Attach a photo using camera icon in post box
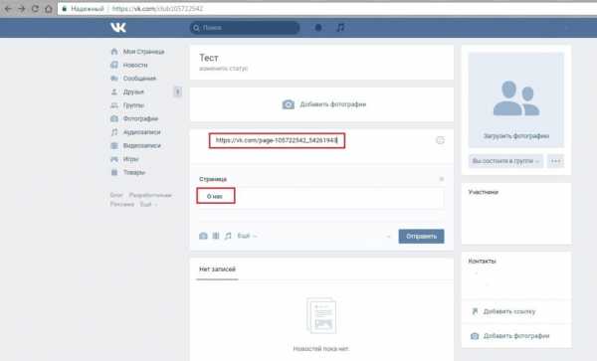This screenshot has width=597, height=361. click(203, 236)
